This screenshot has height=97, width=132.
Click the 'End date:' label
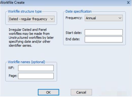coord(73,39)
